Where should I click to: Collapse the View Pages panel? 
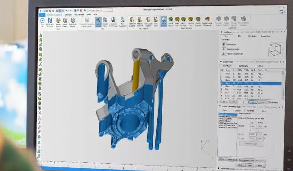click(x=221, y=32)
